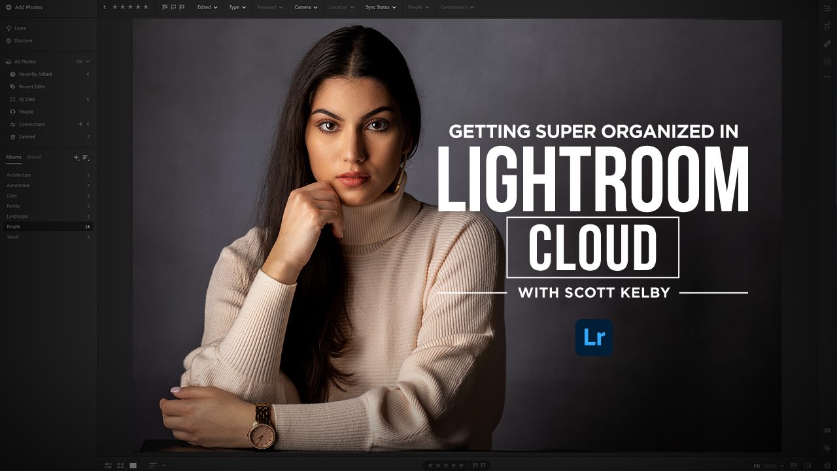Open the People filter dropdown
The height and width of the screenshot is (471, 837).
(x=418, y=7)
